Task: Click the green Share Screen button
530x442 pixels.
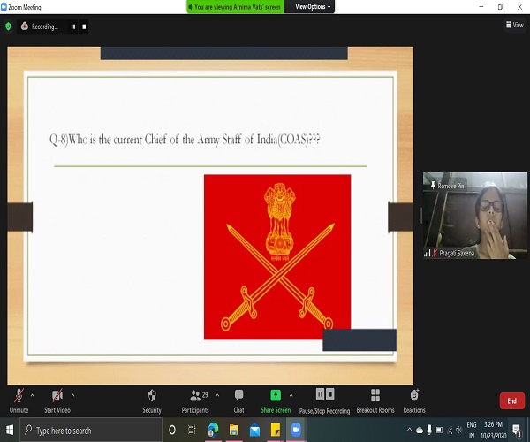Action: tap(276, 401)
